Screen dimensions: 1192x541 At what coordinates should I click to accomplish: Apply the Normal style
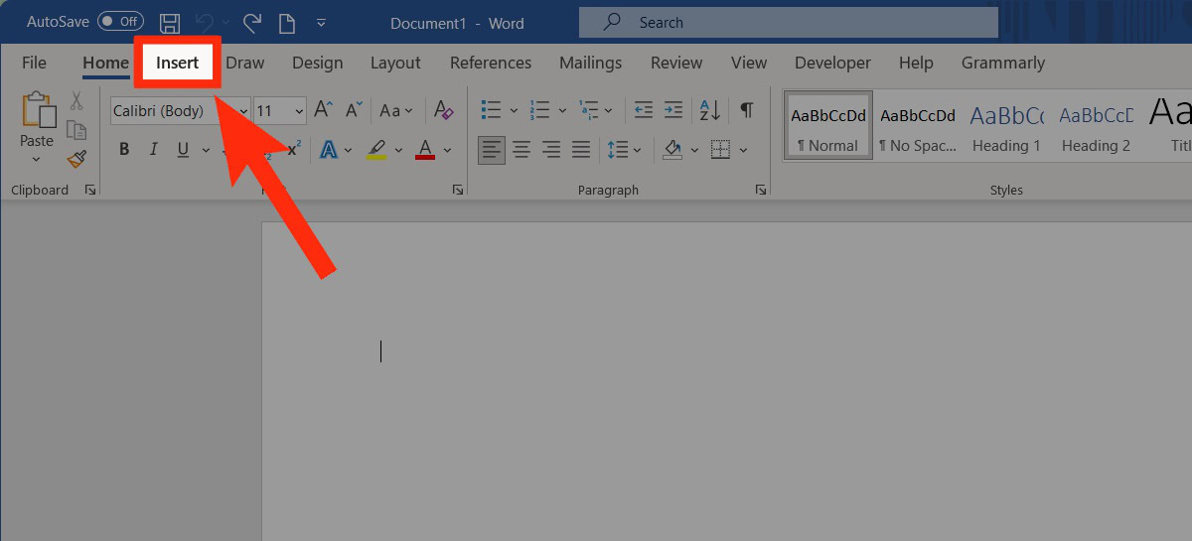[828, 126]
